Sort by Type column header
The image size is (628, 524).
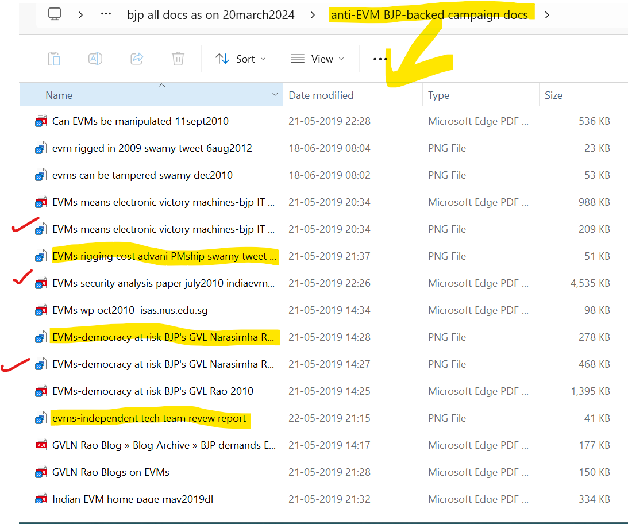pos(438,95)
